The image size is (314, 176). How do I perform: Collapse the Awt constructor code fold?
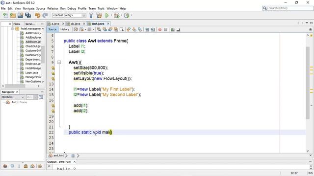pyautogui.click(x=59, y=62)
